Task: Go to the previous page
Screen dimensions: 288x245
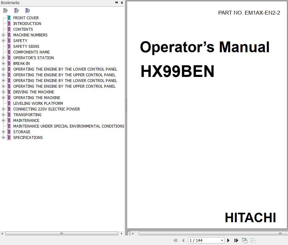Action: coord(183,240)
